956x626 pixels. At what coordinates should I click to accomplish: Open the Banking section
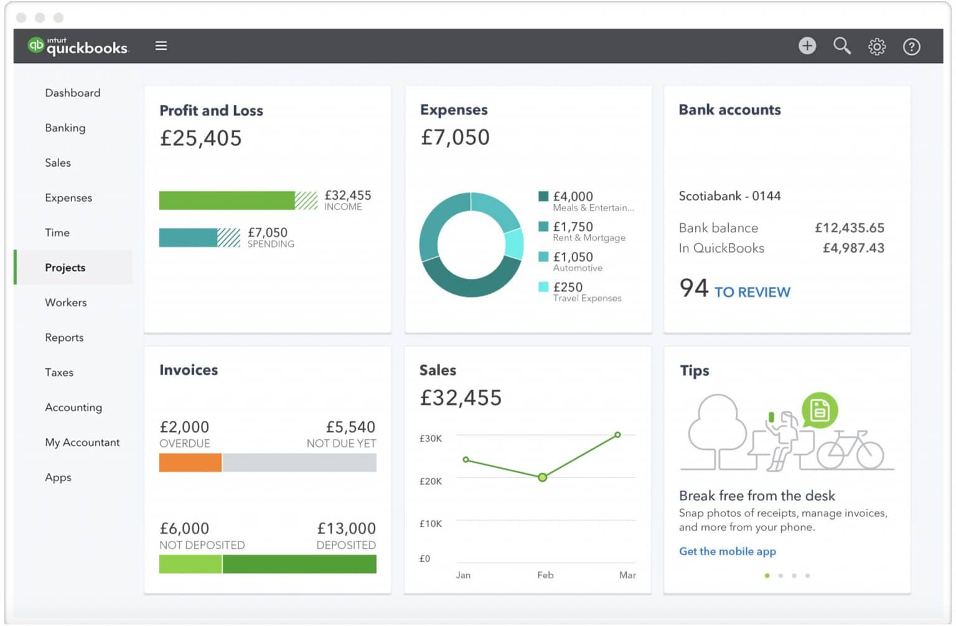(x=65, y=128)
